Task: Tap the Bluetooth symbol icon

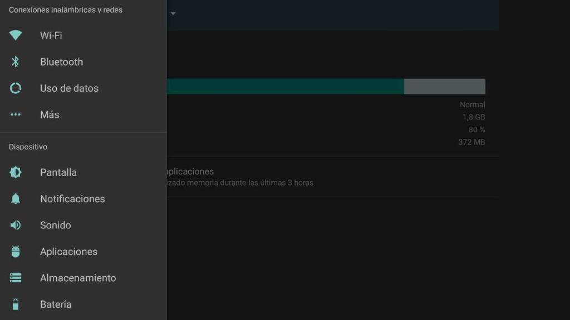Action: (15, 62)
